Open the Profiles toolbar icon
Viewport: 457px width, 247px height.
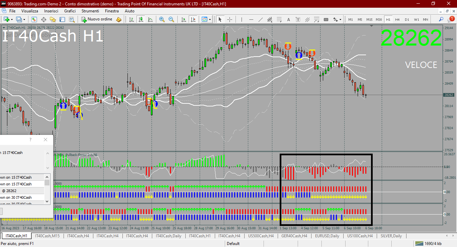tap(19, 19)
